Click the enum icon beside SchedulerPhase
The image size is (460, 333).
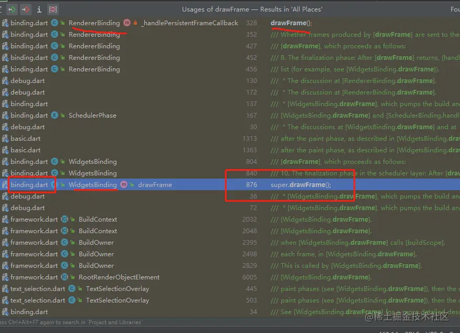tap(55, 116)
